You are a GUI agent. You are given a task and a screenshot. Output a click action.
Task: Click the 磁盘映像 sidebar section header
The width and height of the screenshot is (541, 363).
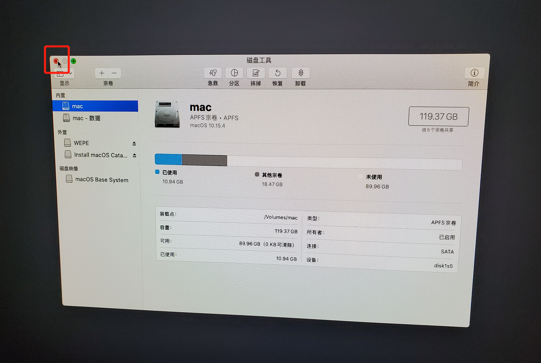click(69, 168)
